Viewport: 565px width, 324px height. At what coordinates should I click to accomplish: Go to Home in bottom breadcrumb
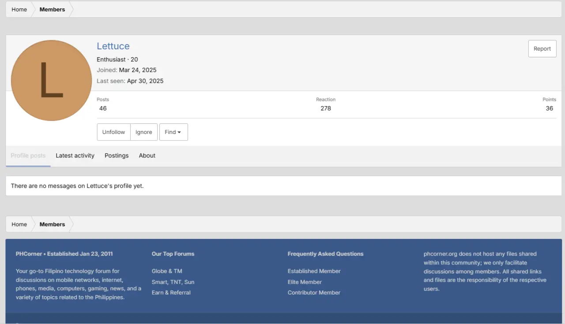(19, 224)
